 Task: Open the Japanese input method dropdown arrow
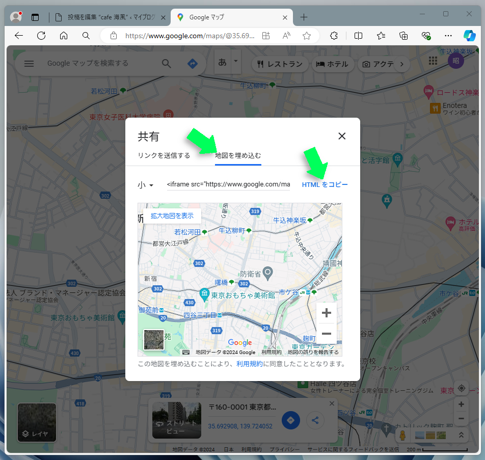[x=236, y=61]
